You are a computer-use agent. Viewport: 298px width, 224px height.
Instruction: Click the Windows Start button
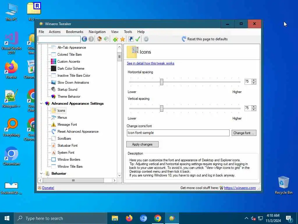pos(7,218)
